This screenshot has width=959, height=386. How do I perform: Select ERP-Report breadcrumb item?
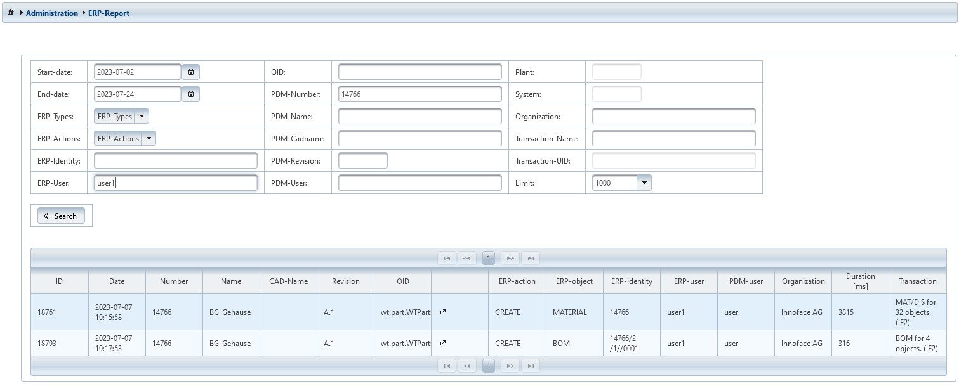tap(109, 13)
